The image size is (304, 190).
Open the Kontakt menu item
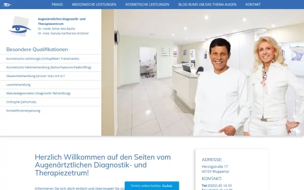point(253,5)
